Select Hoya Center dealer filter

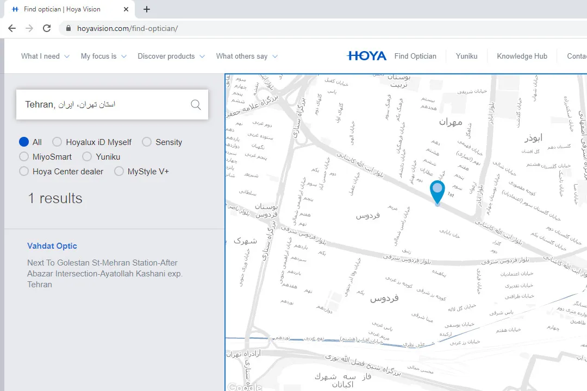click(24, 172)
